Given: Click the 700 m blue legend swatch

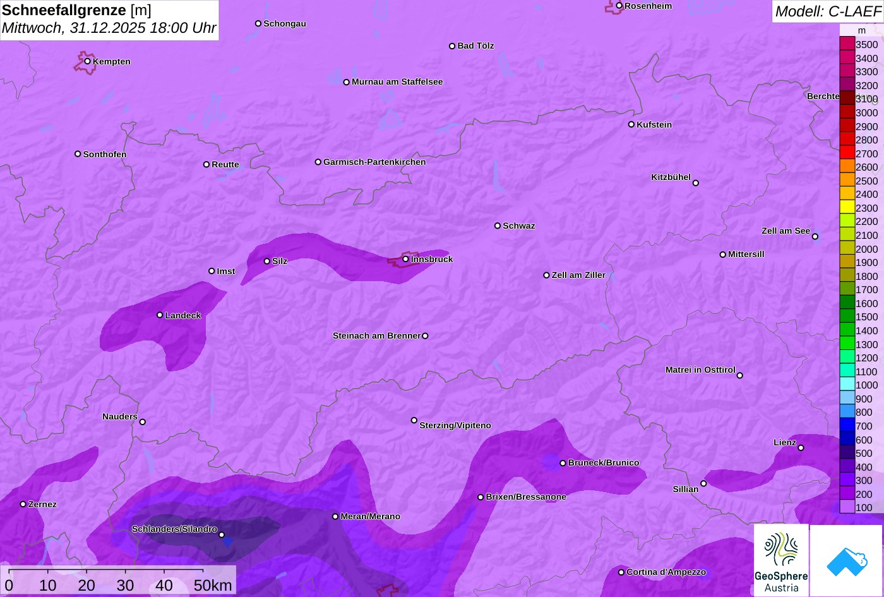Looking at the screenshot, I should (x=847, y=425).
